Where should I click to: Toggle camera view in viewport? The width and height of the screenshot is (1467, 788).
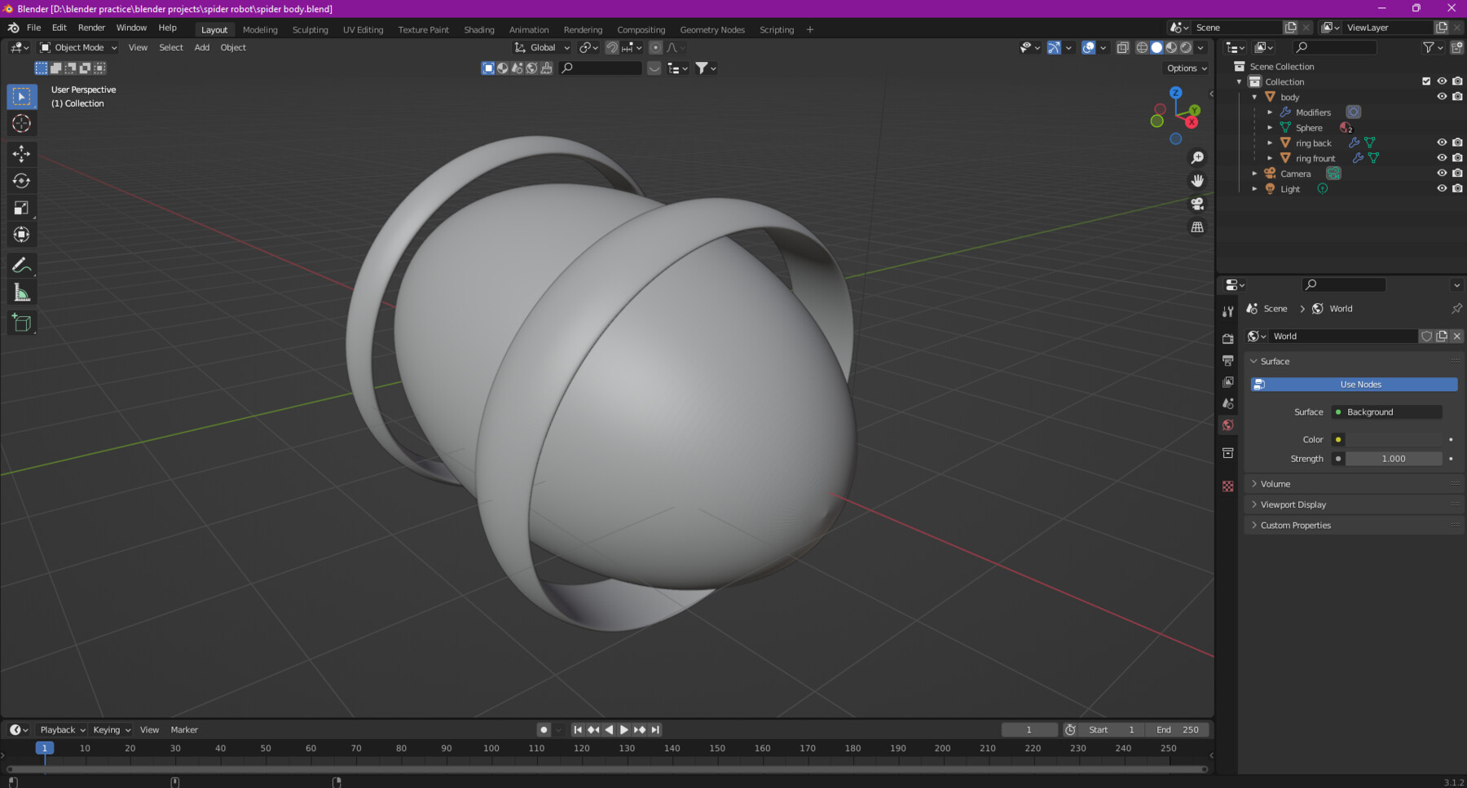coord(1197,204)
